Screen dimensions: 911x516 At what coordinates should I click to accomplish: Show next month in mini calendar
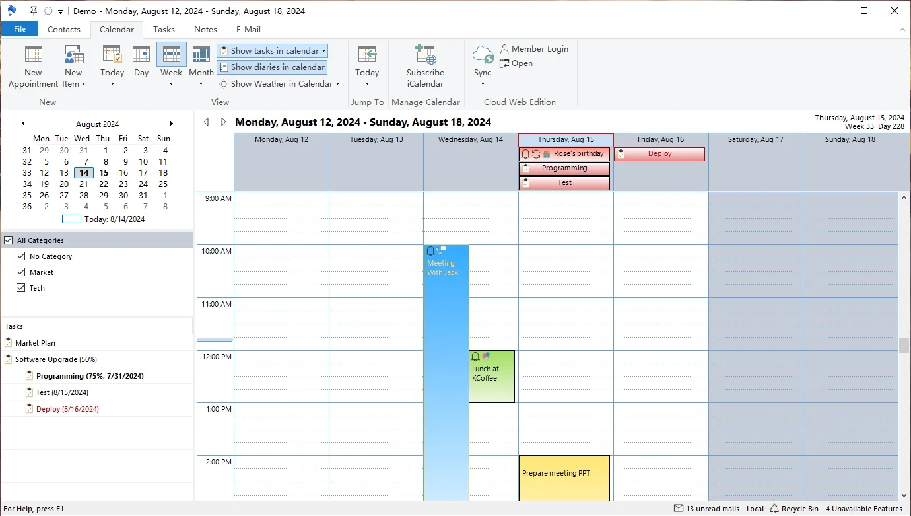coord(172,124)
